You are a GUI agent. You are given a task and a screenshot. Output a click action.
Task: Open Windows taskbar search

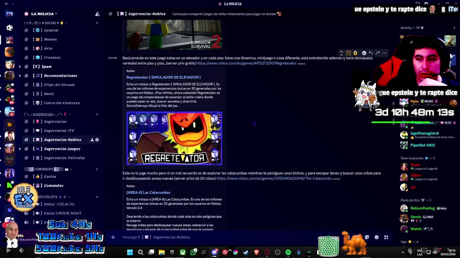click(141, 252)
